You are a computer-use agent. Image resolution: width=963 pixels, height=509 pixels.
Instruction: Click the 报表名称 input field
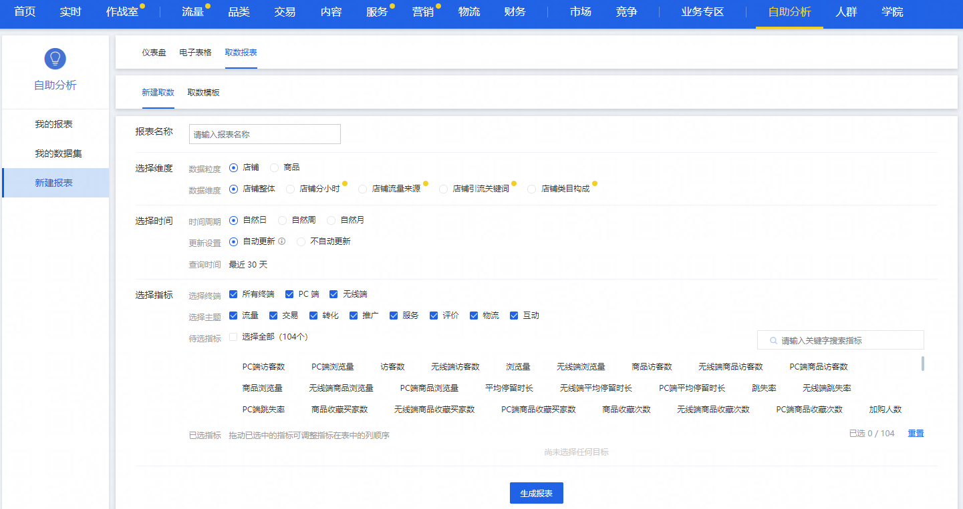point(265,134)
